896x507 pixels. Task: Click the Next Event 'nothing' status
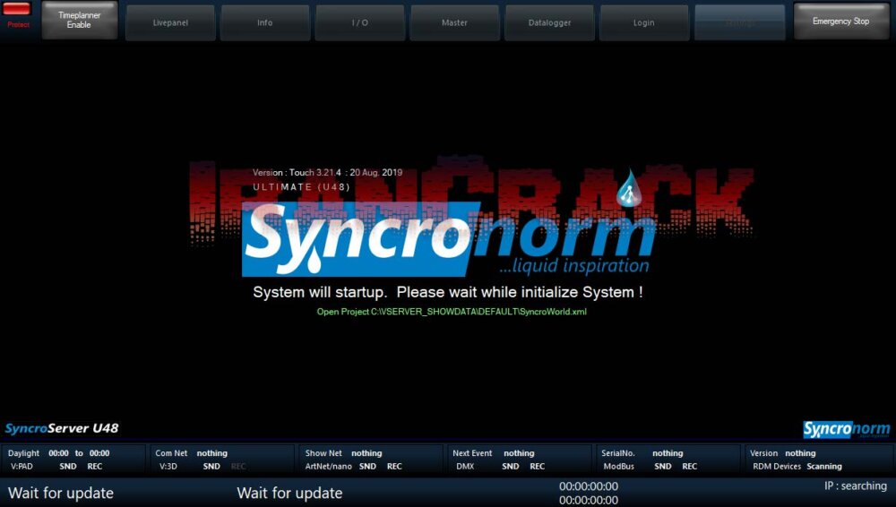point(519,453)
